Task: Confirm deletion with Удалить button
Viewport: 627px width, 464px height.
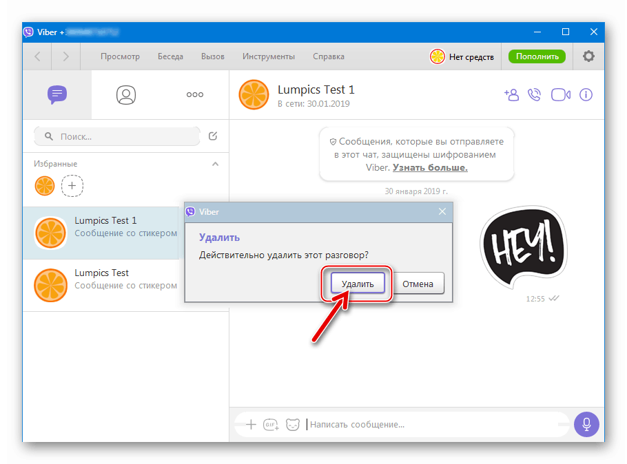Action: point(358,284)
